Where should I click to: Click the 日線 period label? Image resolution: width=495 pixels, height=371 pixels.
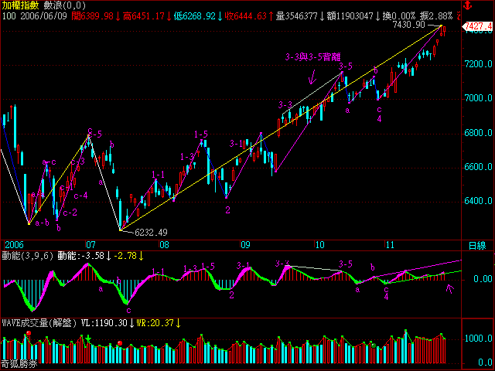(477, 245)
